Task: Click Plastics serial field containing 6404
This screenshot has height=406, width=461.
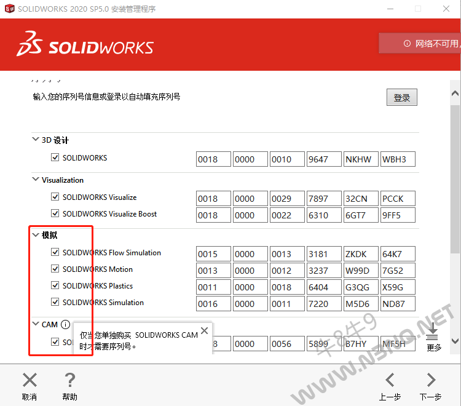Action: (x=324, y=287)
